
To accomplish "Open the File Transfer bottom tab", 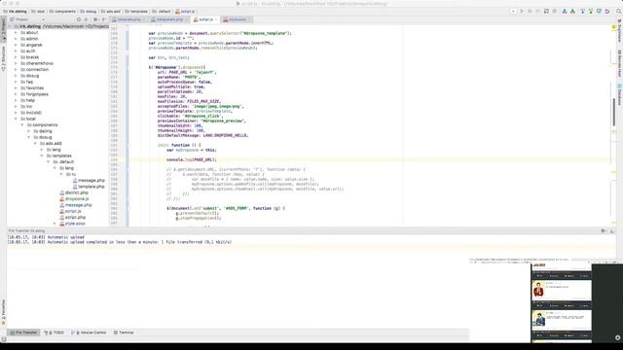I will [23, 332].
